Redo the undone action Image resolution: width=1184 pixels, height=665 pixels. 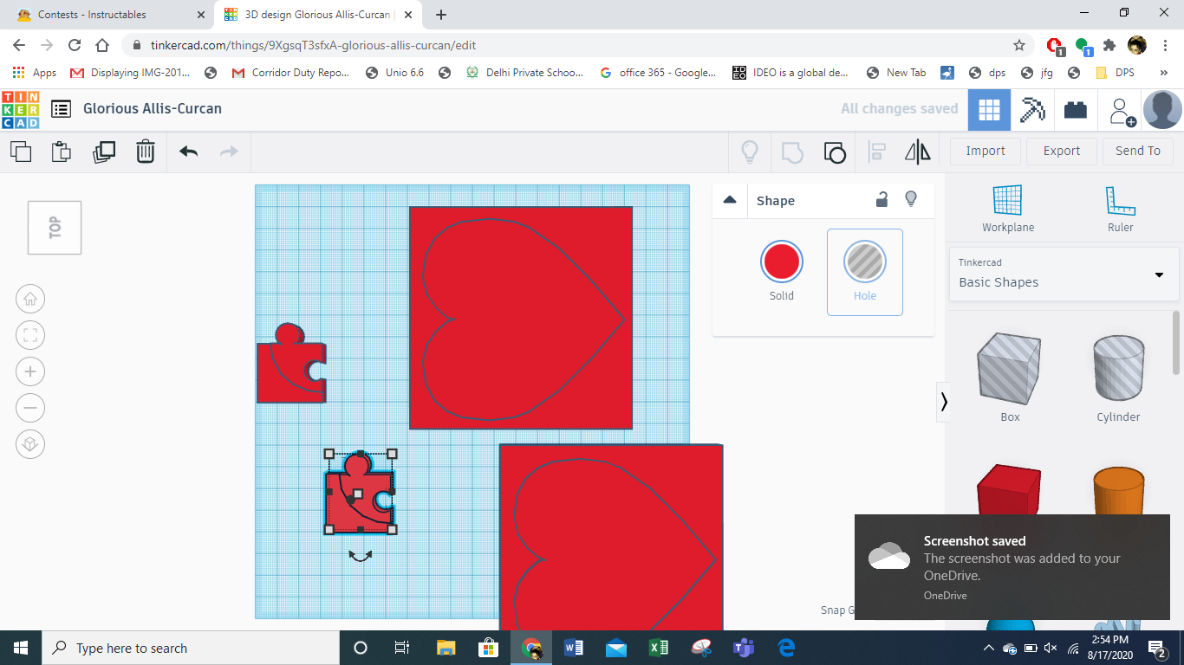(x=229, y=152)
